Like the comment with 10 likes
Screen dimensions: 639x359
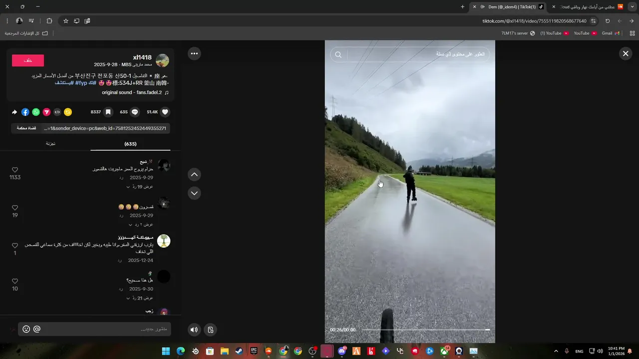[15, 281]
